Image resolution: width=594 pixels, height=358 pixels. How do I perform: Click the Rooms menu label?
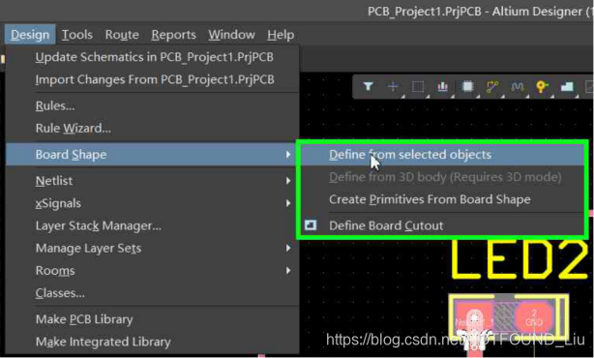[55, 271]
